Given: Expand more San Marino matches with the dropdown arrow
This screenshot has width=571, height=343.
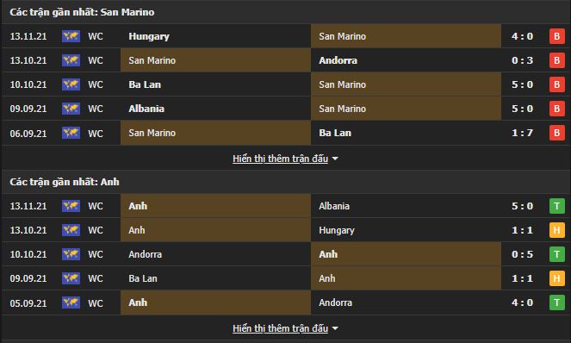Looking at the screenshot, I should [335, 159].
